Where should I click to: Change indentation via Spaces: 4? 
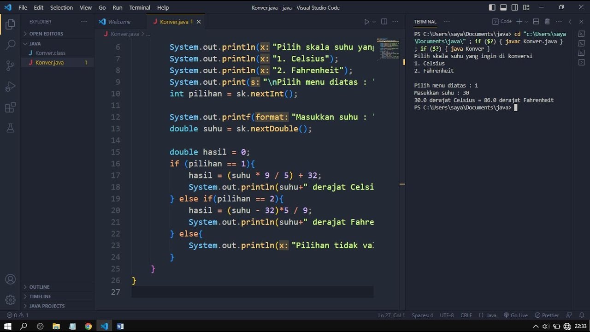422,315
